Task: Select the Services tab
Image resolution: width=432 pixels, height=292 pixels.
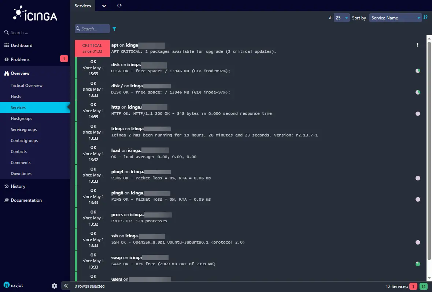Action: point(83,6)
